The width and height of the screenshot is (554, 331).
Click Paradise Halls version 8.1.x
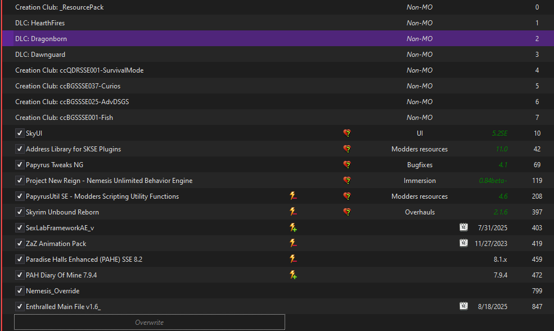pos(501,259)
